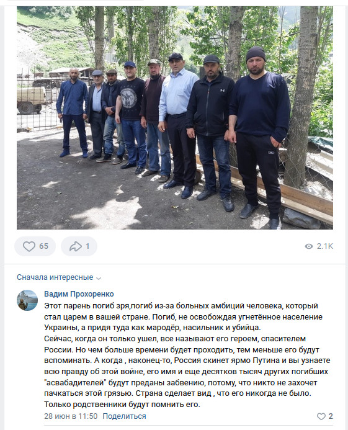This screenshot has height=430, width=348.
Task: Click the Поделиться link under the comment
Action: [x=124, y=416]
